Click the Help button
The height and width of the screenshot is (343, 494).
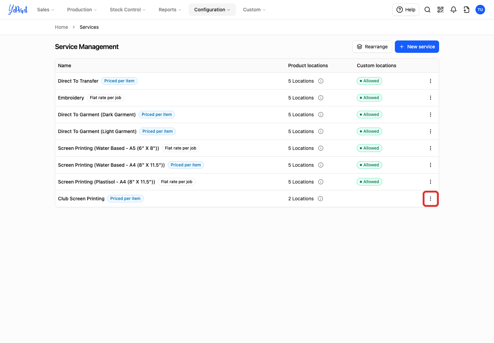click(x=406, y=10)
